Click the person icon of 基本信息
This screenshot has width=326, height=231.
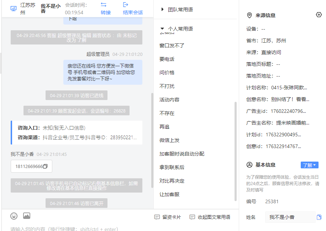pyautogui.click(x=249, y=165)
